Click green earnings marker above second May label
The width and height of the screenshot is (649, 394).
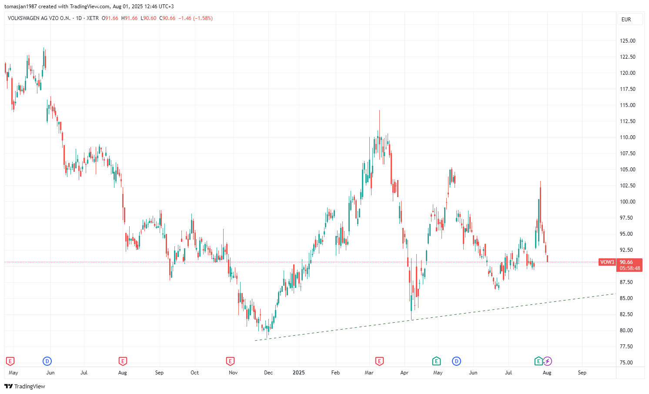click(436, 361)
